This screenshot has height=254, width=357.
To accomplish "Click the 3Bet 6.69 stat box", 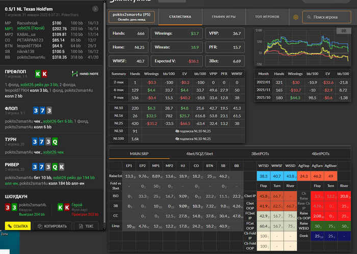I will pyautogui.click(x=225, y=61).
